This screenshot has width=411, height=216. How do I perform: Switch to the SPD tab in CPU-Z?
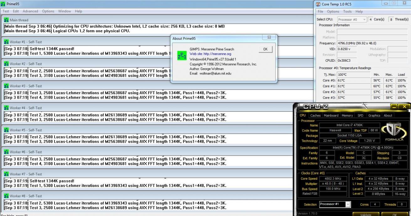[361, 116]
